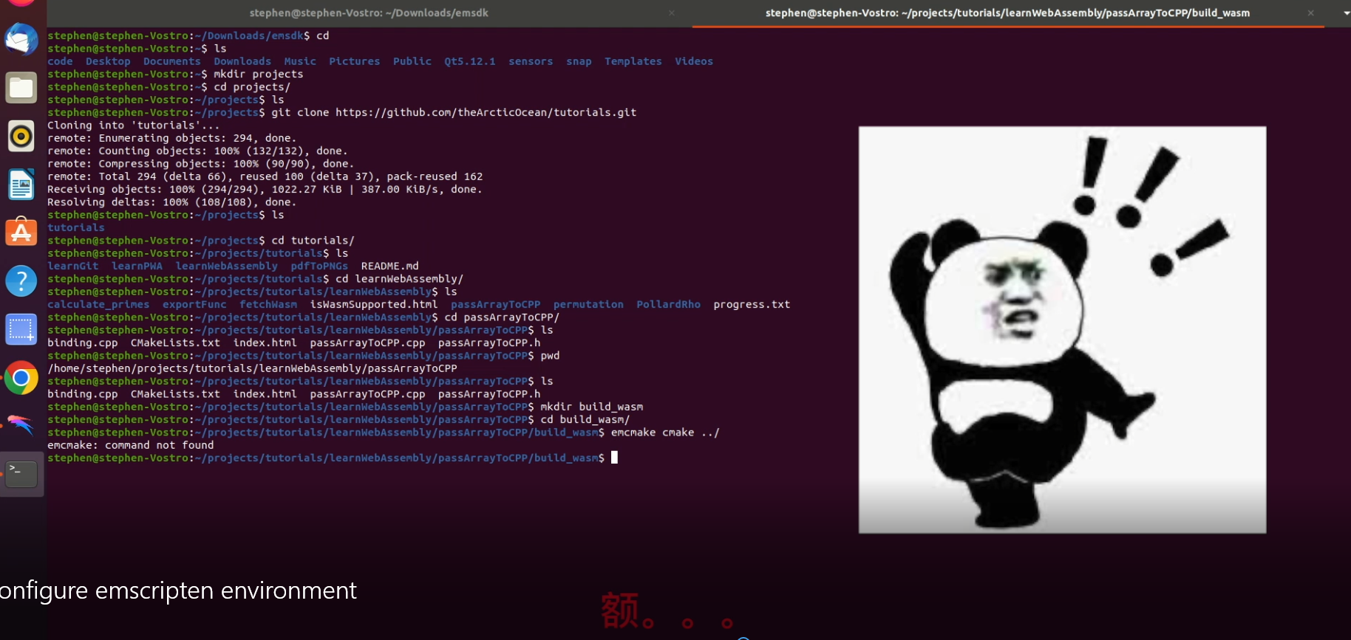This screenshot has height=640, width=1351.
Task: Click the Music directory name
Action: (x=300, y=61)
